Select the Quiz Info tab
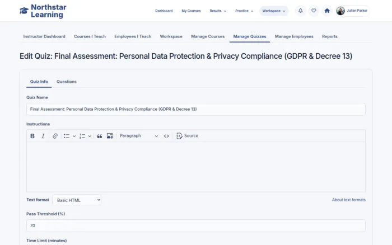This screenshot has height=245, width=392. click(39, 82)
